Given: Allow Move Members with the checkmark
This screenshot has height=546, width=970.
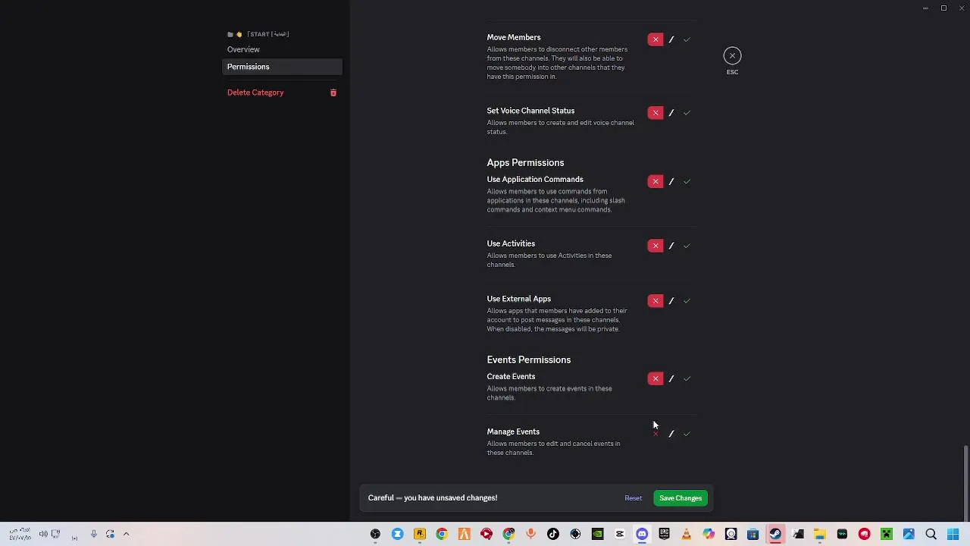Looking at the screenshot, I should 687,39.
